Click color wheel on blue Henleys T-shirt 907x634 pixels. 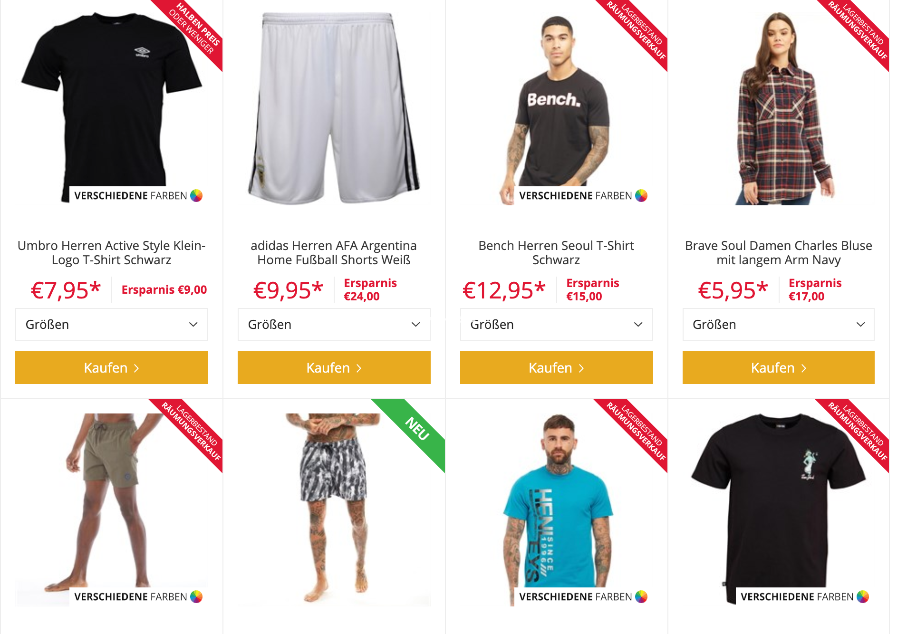pyautogui.click(x=641, y=597)
